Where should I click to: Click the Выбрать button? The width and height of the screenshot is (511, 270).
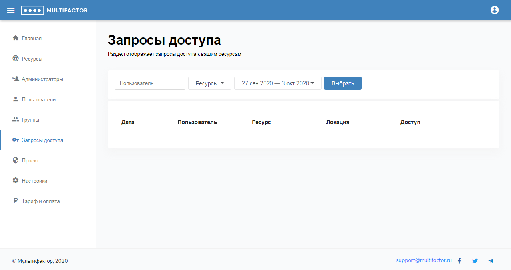343,83
